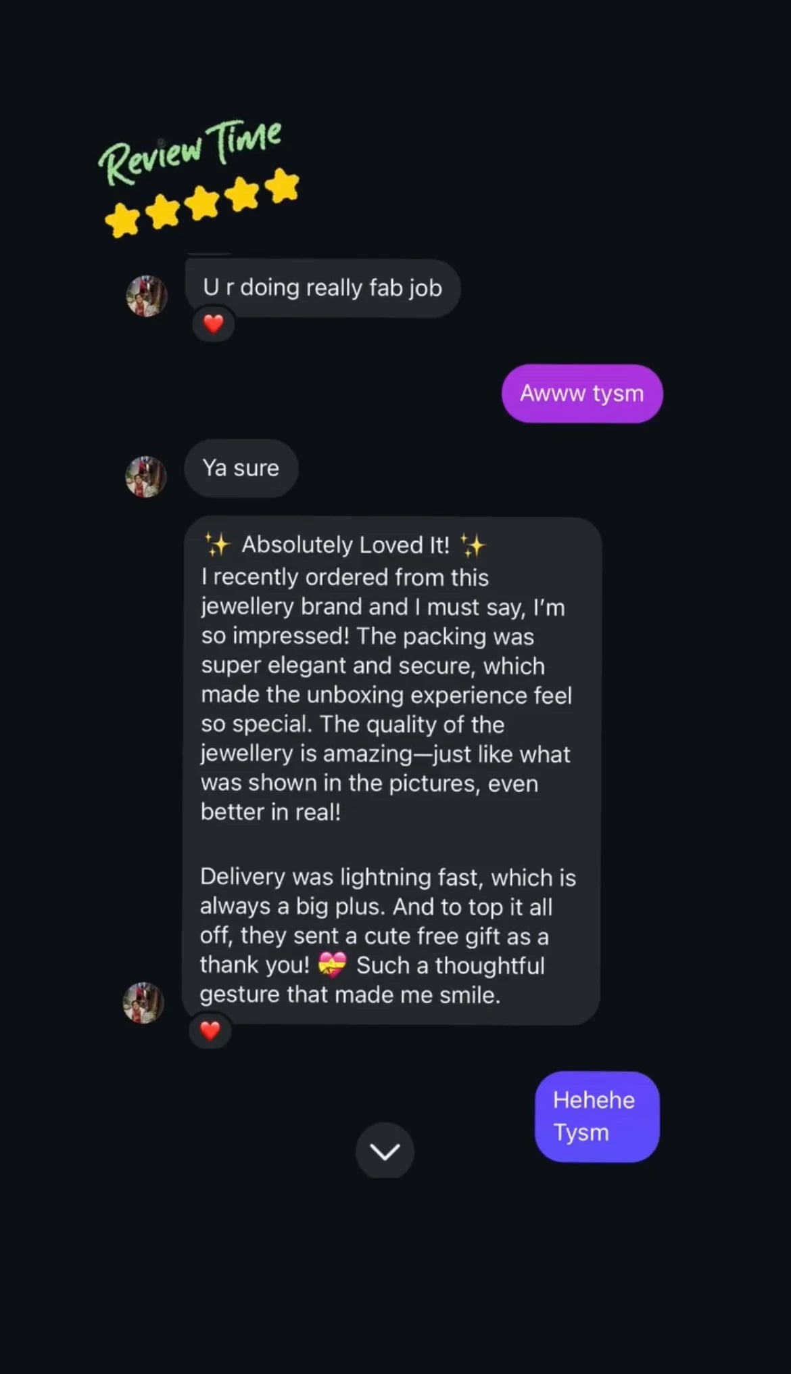Viewport: 791px width, 1374px height.
Task: Click the middle star of five
Action: [203, 203]
